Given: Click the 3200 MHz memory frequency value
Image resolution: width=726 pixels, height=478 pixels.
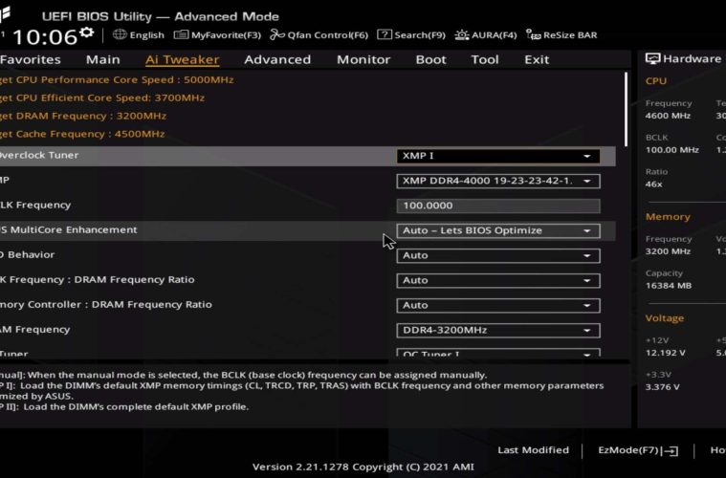Looking at the screenshot, I should (668, 251).
